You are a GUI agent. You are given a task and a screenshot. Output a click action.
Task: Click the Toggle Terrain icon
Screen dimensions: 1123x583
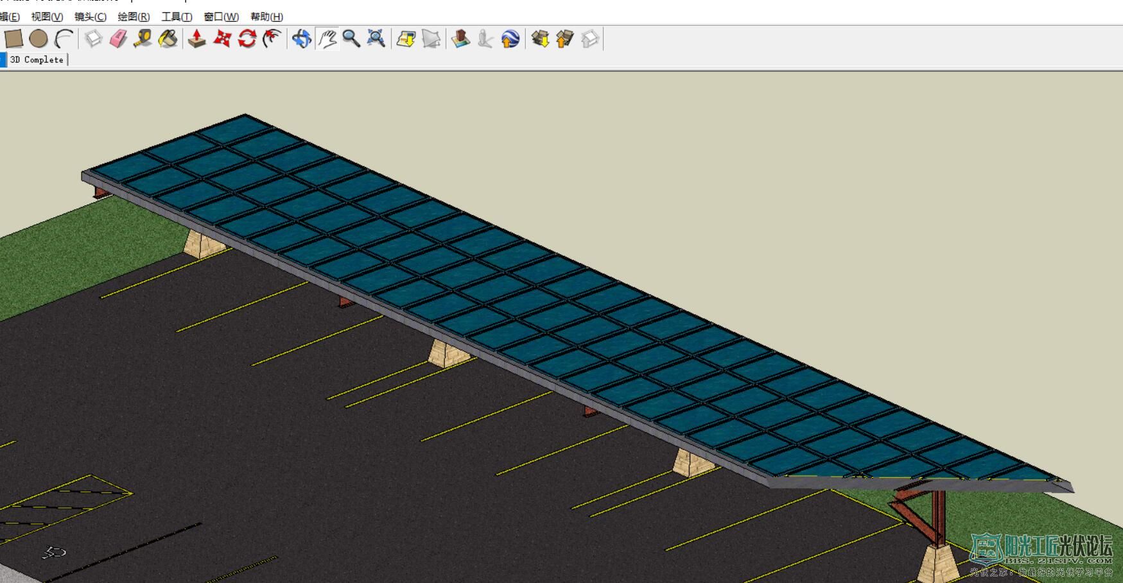point(431,39)
